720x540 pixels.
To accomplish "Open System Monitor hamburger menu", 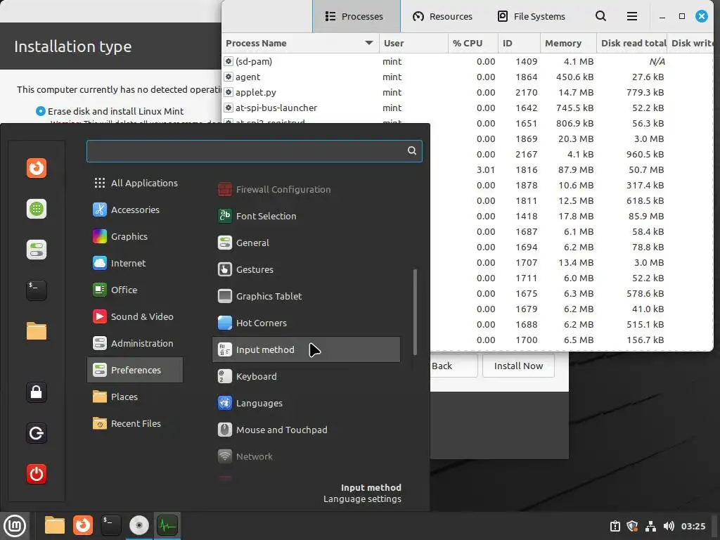I will point(632,17).
